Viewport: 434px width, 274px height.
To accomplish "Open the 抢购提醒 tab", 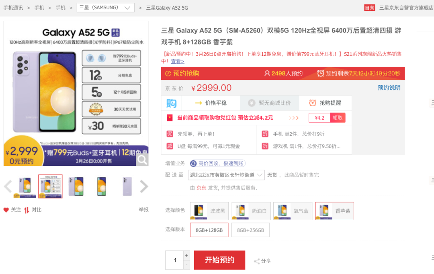I will 325,103.
